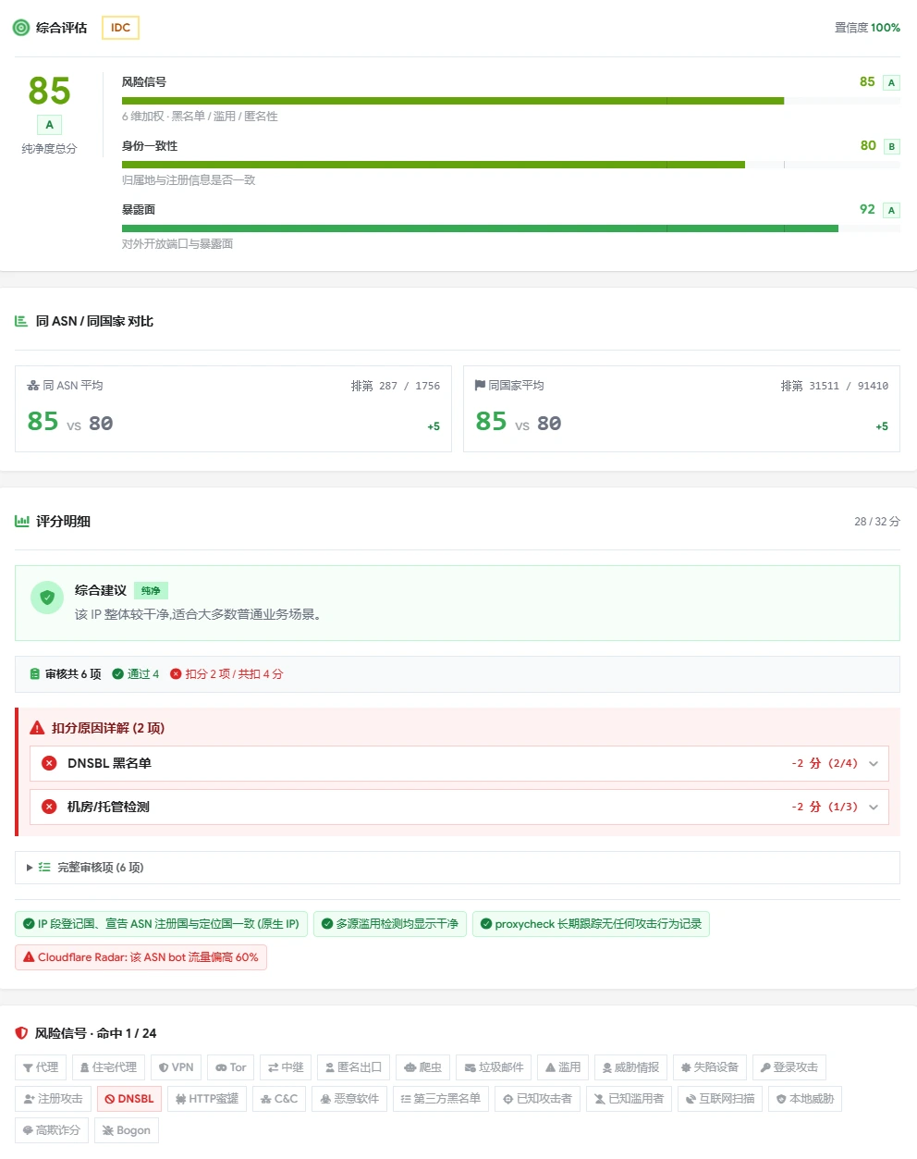The image size is (917, 1159).
Task: Click the 多源滥用检测均显示干净 tag
Action: pos(390,924)
